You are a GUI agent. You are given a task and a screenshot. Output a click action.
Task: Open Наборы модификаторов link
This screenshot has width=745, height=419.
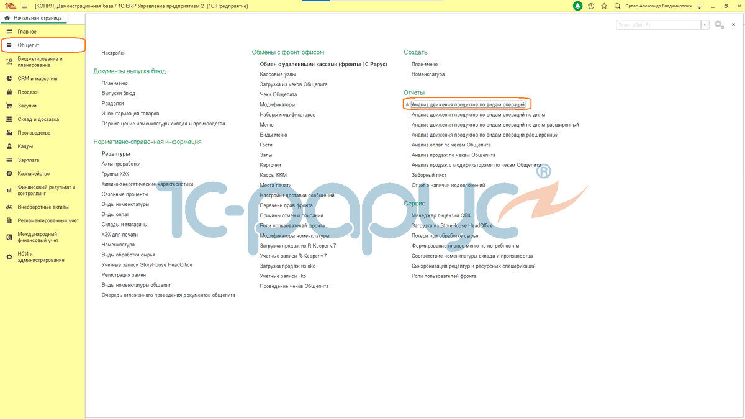pyautogui.click(x=288, y=115)
